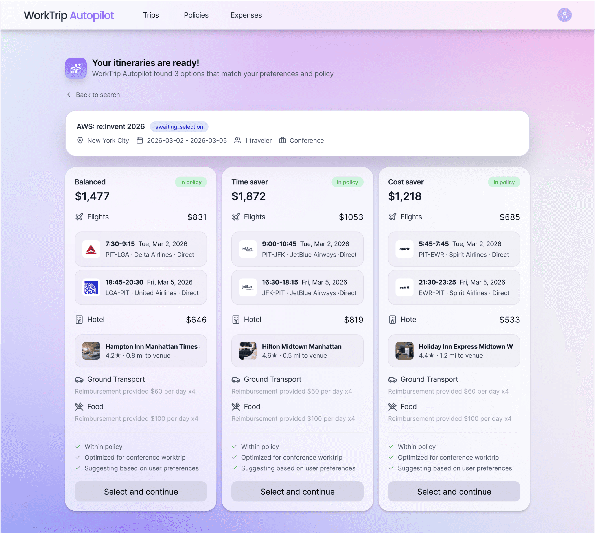The width and height of the screenshot is (595, 533).
Task: Open the Trips tab
Action: coord(151,15)
